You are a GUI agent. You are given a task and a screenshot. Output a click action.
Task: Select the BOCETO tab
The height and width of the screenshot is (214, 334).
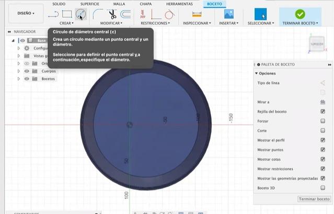pos(214,4)
